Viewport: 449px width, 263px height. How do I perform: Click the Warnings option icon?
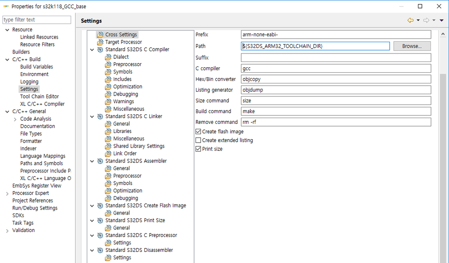pos(108,101)
